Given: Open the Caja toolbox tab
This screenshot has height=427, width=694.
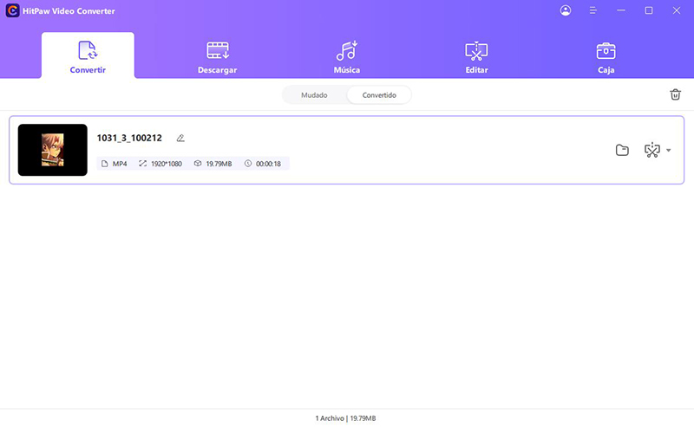Looking at the screenshot, I should [x=606, y=56].
